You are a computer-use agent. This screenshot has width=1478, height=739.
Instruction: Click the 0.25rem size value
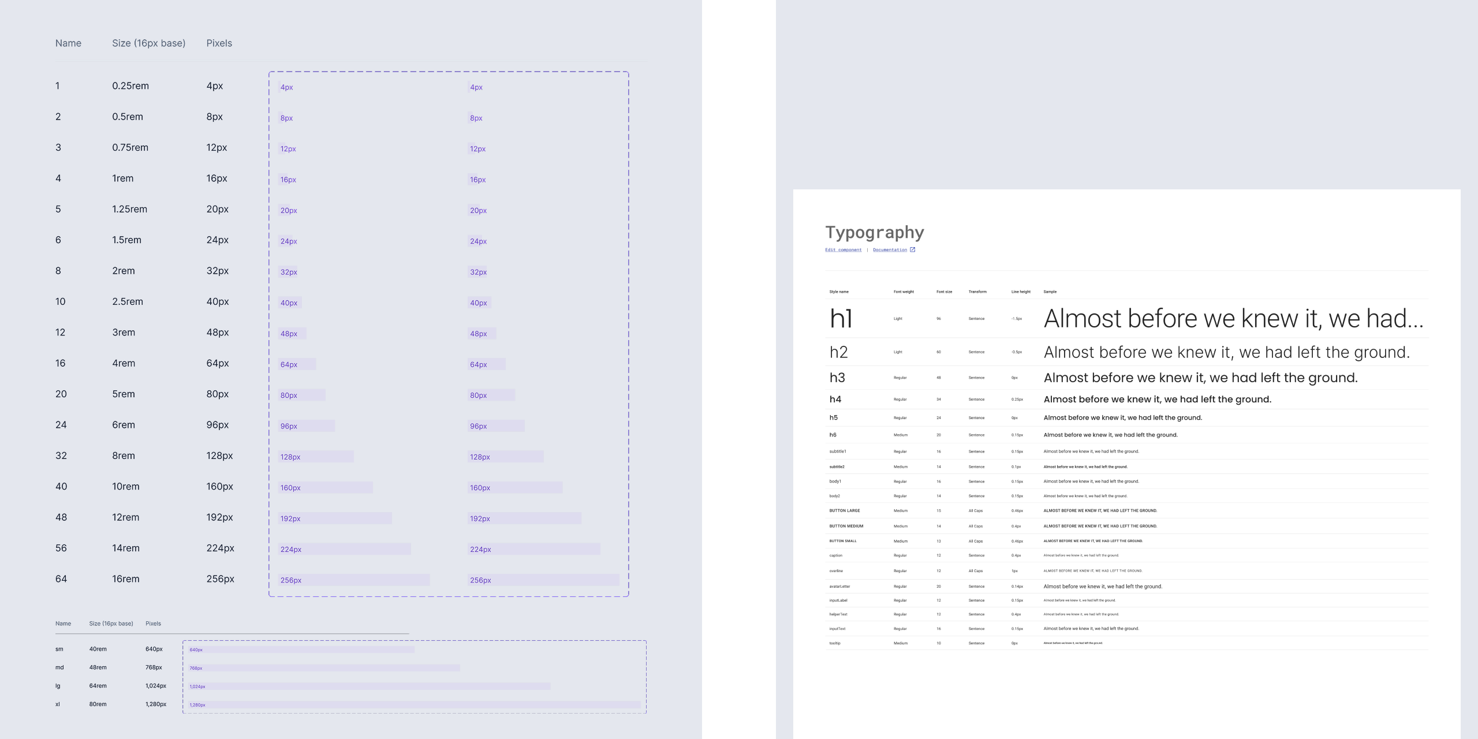pos(130,86)
